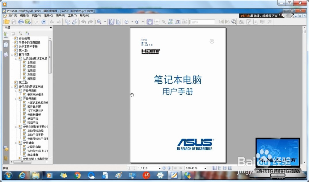Jump to the 安装电池模块 bookmark

pos(35,95)
